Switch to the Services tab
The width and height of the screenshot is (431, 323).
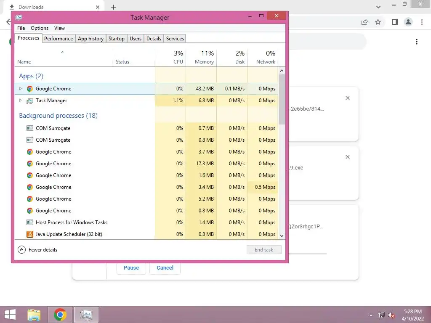click(x=175, y=38)
